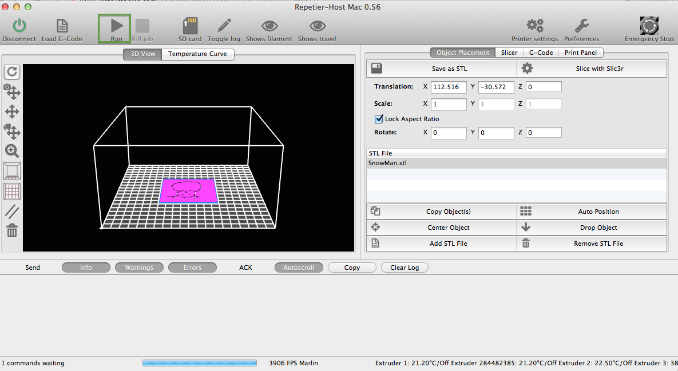The width and height of the screenshot is (678, 371).
Task: Click the Auto Position button
Action: coord(592,212)
